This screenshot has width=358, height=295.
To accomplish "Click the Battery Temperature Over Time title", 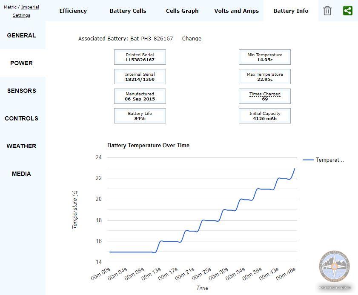I will pos(149,146).
